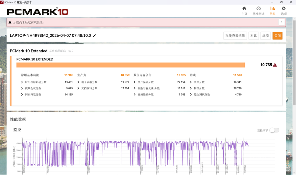Open the Benchmarks (基准测试) gauge icon
Viewport: 296px width, 175px height.
(x=258, y=9)
